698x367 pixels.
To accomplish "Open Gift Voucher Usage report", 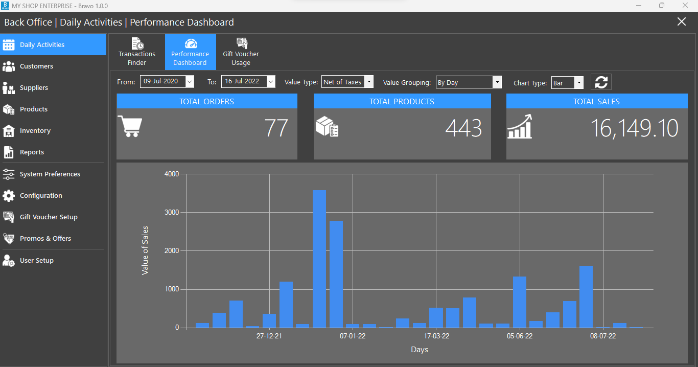I will pyautogui.click(x=241, y=52).
